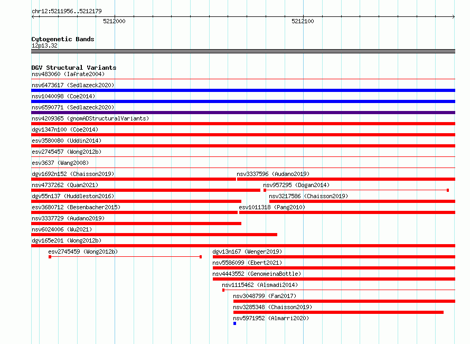The height and width of the screenshot is (344, 470).
Task: Click the nsv6590771 (Sedlazeck2020) purple bar
Action: point(243,113)
